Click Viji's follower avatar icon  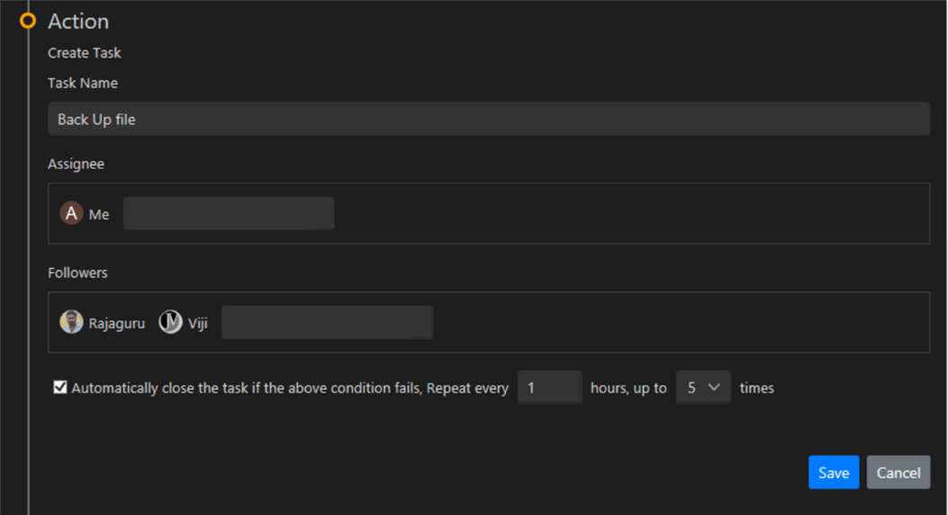tap(170, 322)
